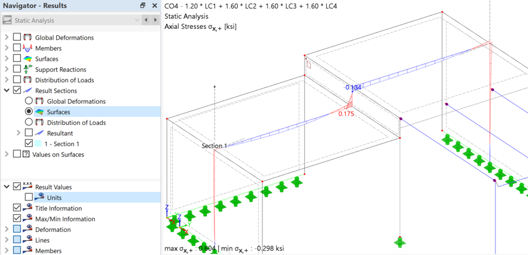The height and width of the screenshot is (255, 528).
Task: Click the Max/Min Information eye icon
Action: pos(28,219)
